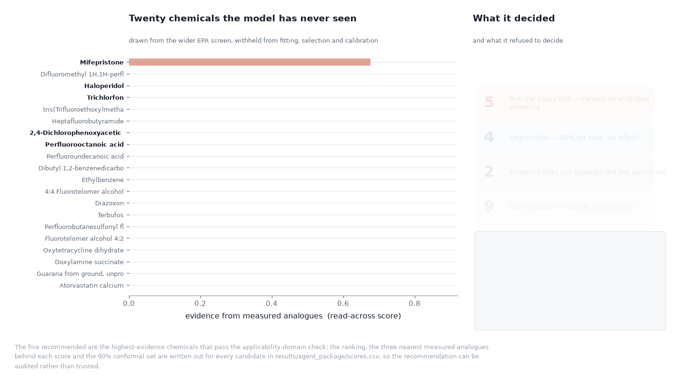680x385 pixels.
Task: Select the Perfluorooctanoic acid label
Action: pyautogui.click(x=84, y=145)
